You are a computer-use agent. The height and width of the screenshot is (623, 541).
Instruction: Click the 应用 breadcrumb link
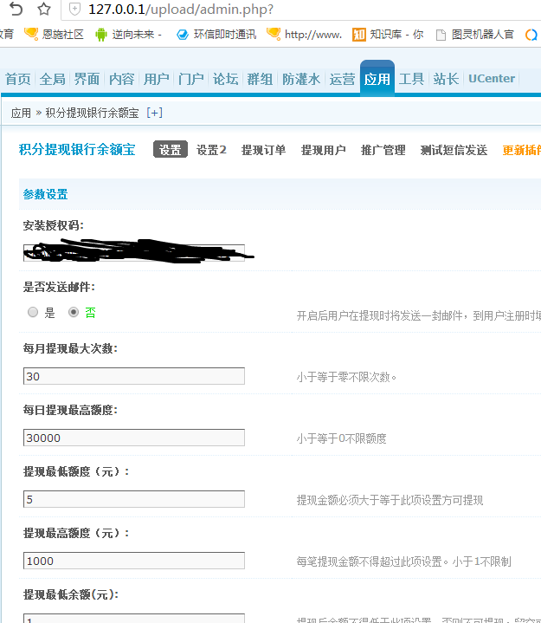(21, 114)
